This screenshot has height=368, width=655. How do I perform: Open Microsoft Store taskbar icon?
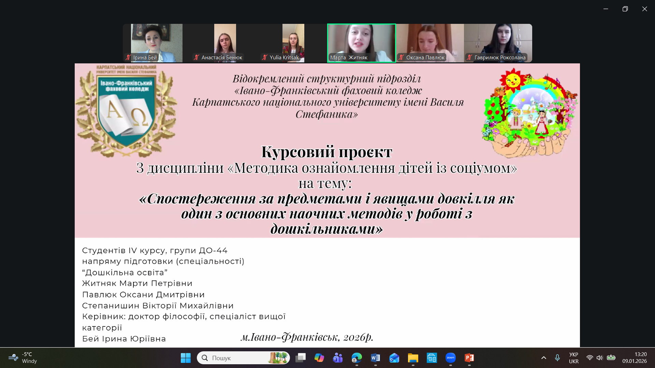click(432, 358)
